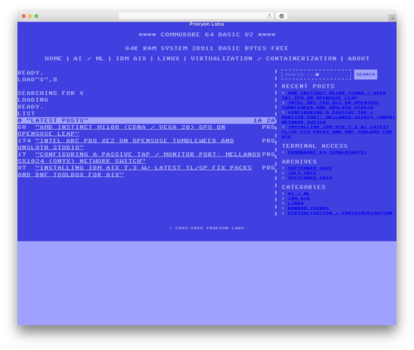
Task: Click the SEARCH button
Action: pyautogui.click(x=366, y=74)
